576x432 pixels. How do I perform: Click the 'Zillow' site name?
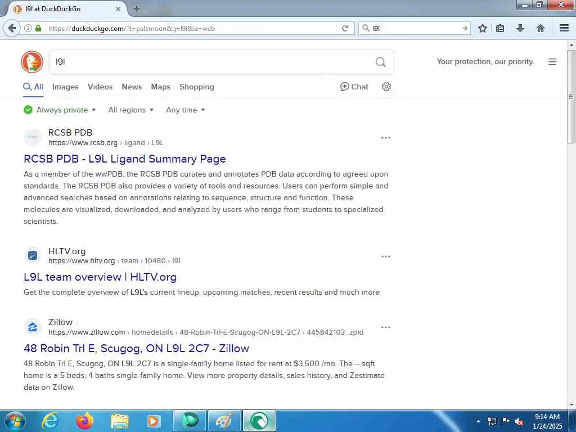point(60,322)
